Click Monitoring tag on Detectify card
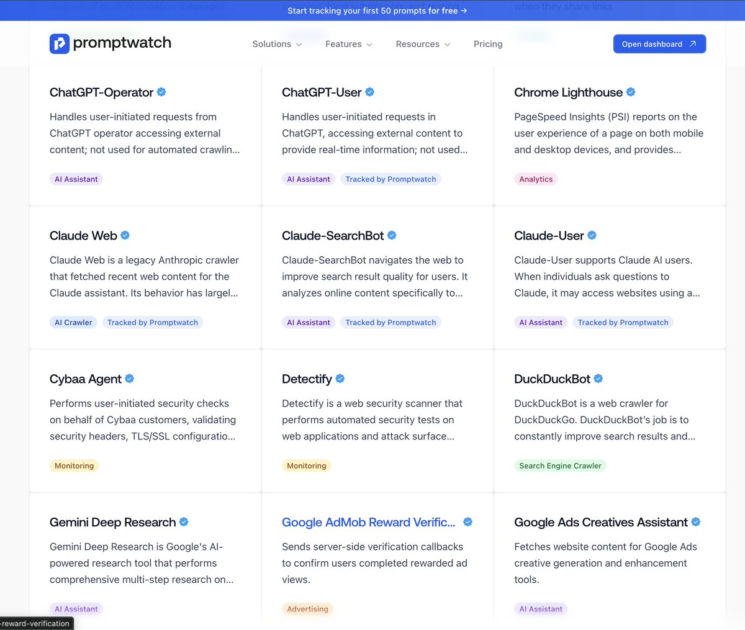 307,466
